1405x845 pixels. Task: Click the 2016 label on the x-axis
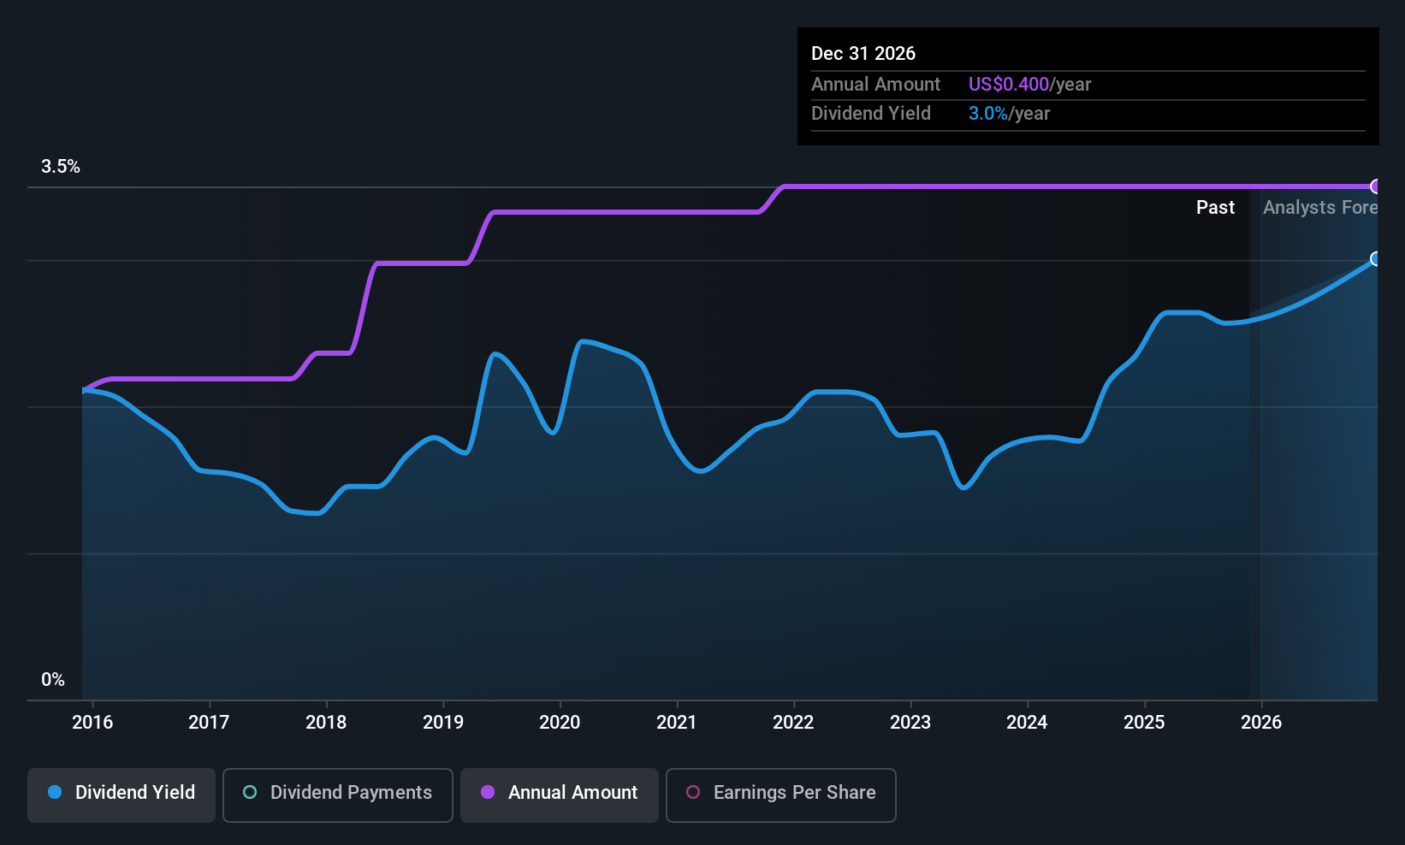tap(92, 722)
